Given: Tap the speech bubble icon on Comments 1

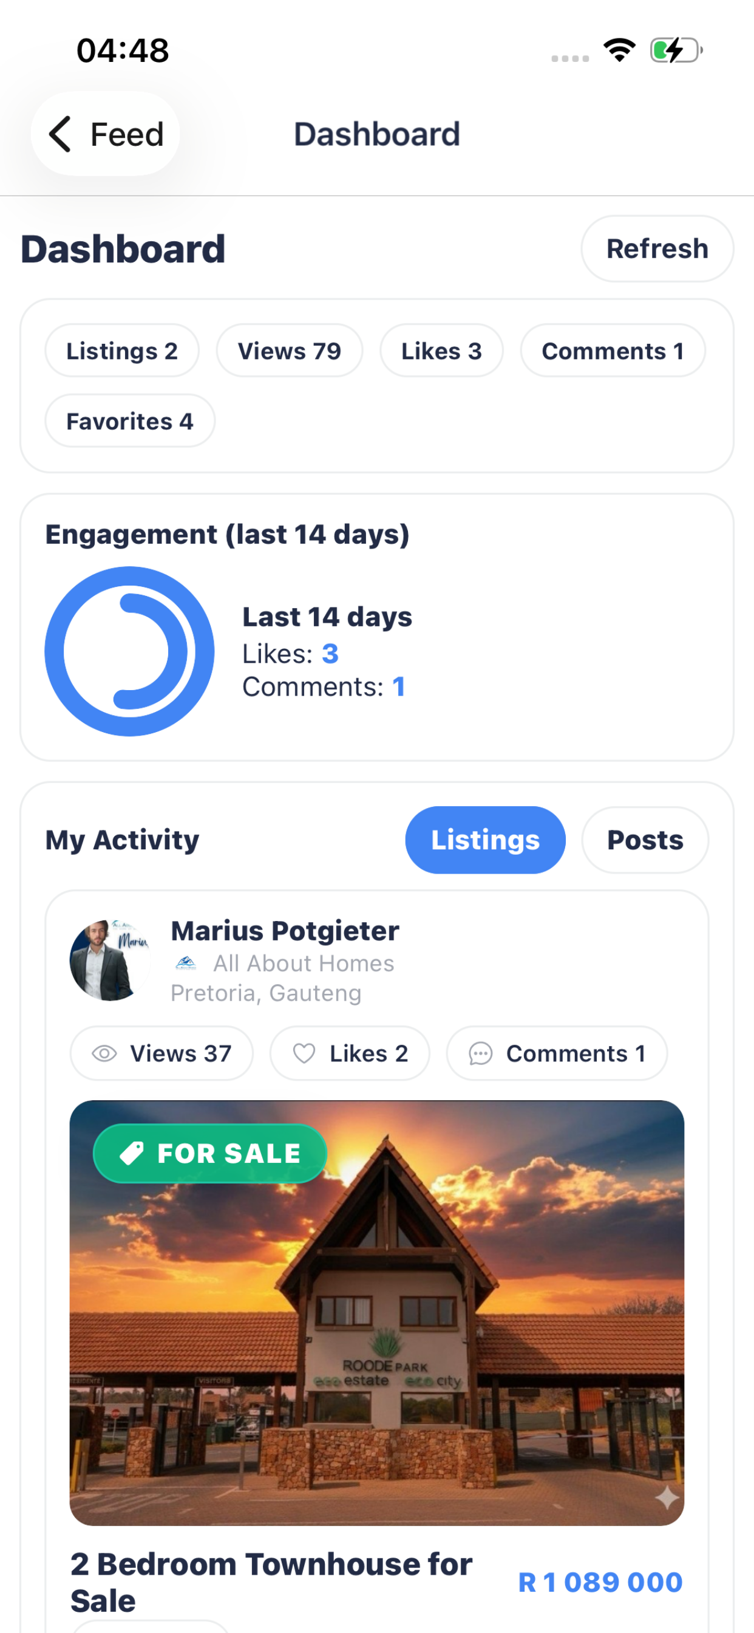Looking at the screenshot, I should tap(480, 1053).
